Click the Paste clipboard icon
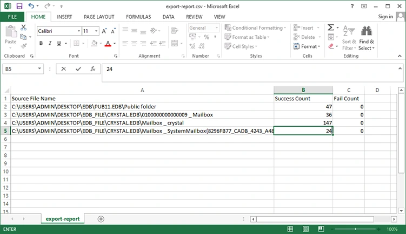Viewport: 406px width, 234px height. [11, 32]
